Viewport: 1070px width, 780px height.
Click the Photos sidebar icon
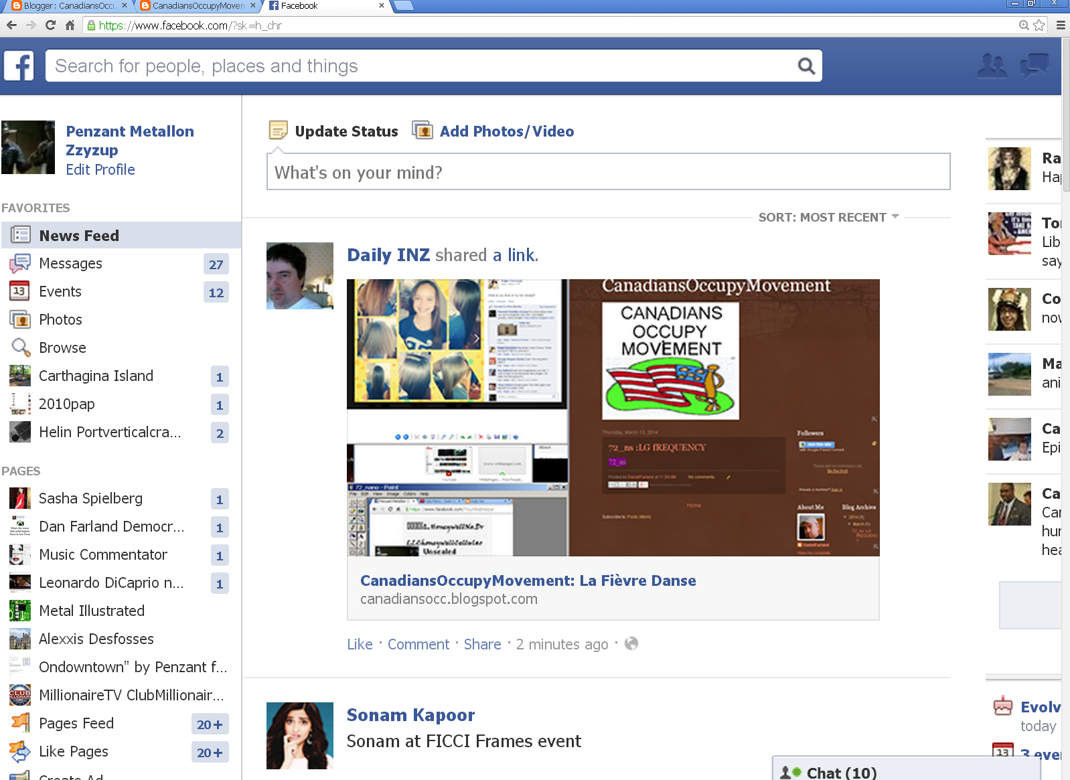(x=20, y=319)
